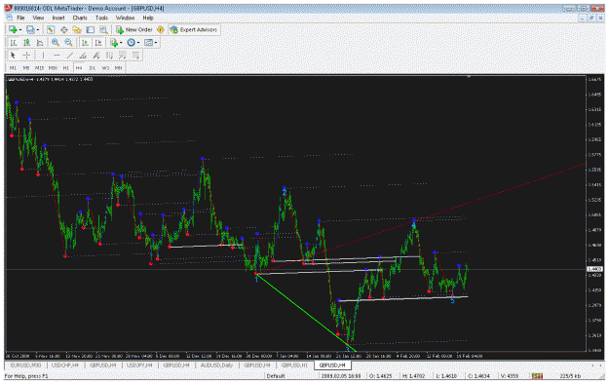609x384 pixels.
Task: Switch to the EURUSD,M30 chart tab
Action: pos(25,365)
